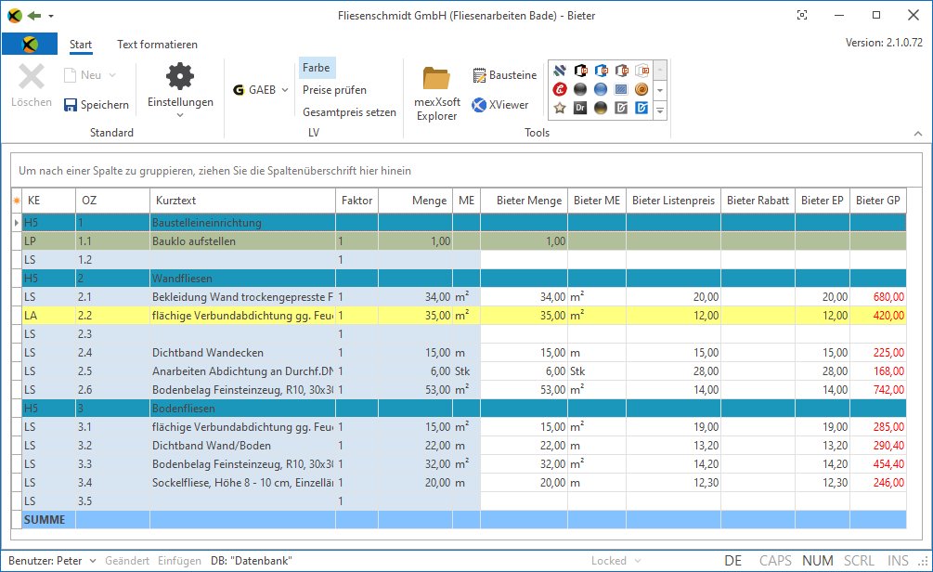
Task: Click the OZ column header
Action: click(112, 201)
